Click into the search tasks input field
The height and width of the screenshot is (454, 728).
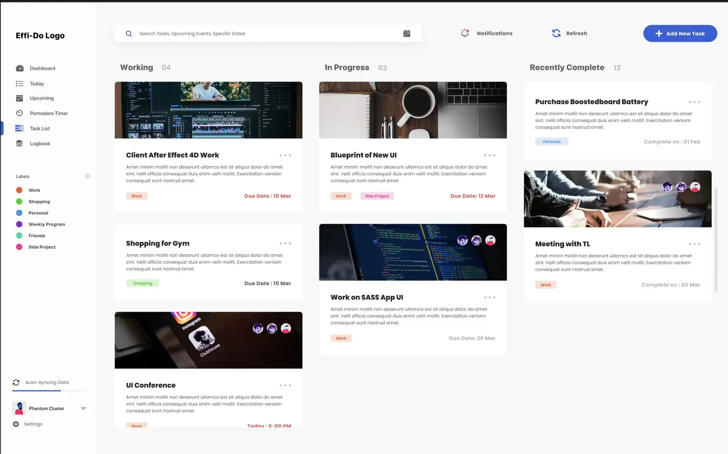click(x=268, y=34)
